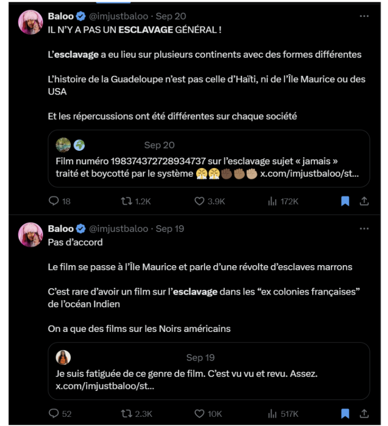The image size is (388, 426).
Task: View analytics showing 517K views
Action: 273,413
